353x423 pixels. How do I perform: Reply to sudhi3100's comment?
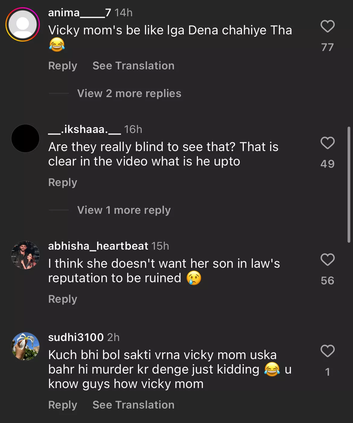pos(63,405)
